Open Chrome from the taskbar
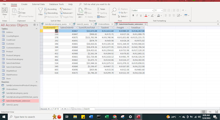Image resolution: width=220 pixels, height=120 pixels. [x=115, y=117]
